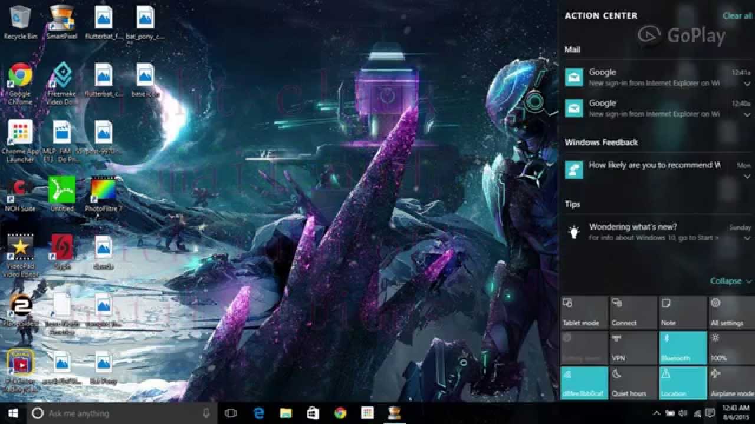The image size is (755, 424).
Task: Open the running app icon on taskbar
Action: [x=395, y=413]
